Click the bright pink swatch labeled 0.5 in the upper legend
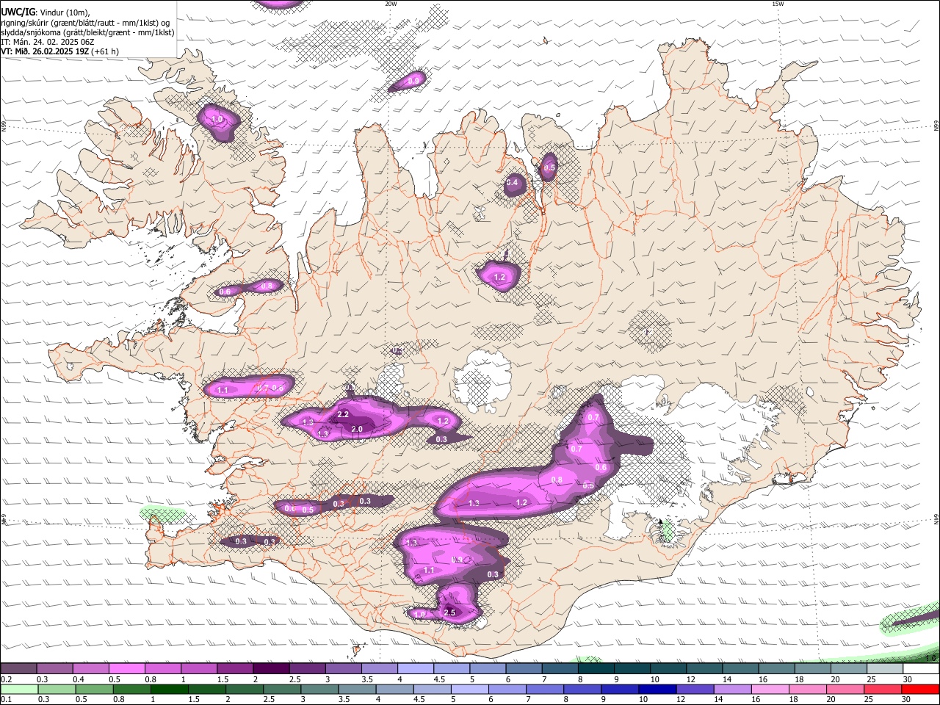 click(126, 668)
